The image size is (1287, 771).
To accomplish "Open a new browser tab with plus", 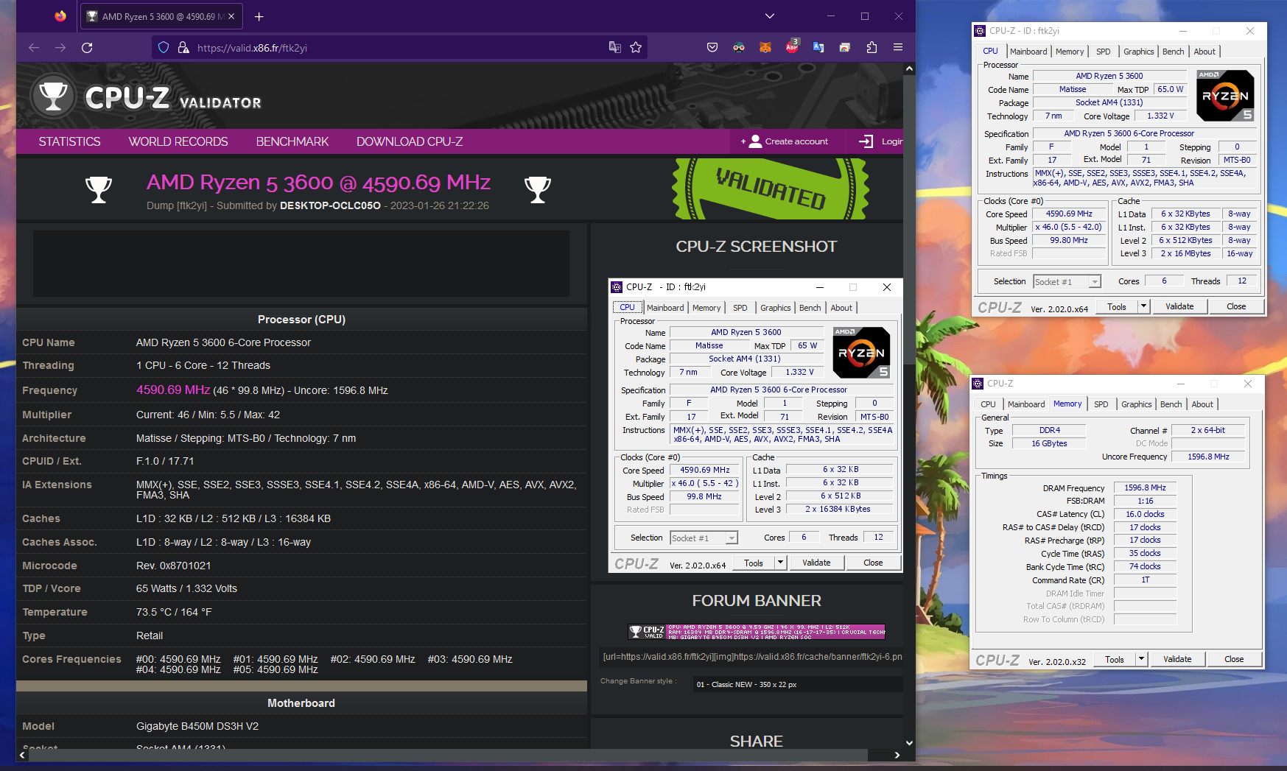I will click(x=259, y=16).
